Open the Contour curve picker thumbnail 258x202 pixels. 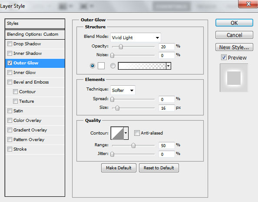(117, 133)
